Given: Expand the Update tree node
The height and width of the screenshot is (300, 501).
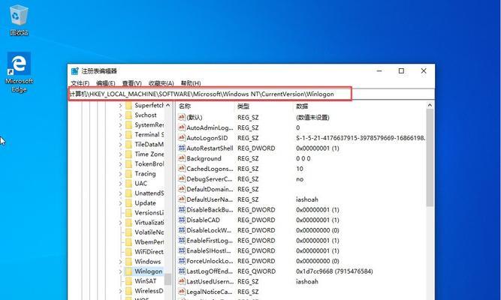Looking at the screenshot, I should point(120,203).
